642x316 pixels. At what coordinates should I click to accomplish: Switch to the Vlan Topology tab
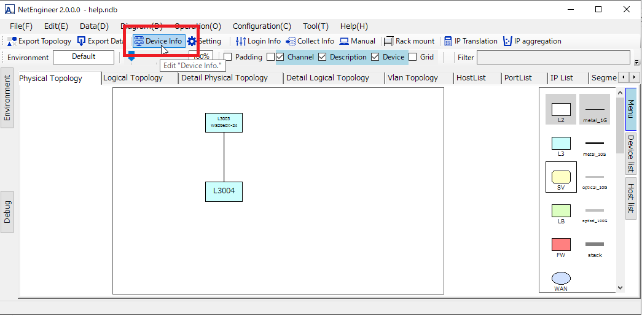[x=412, y=78]
